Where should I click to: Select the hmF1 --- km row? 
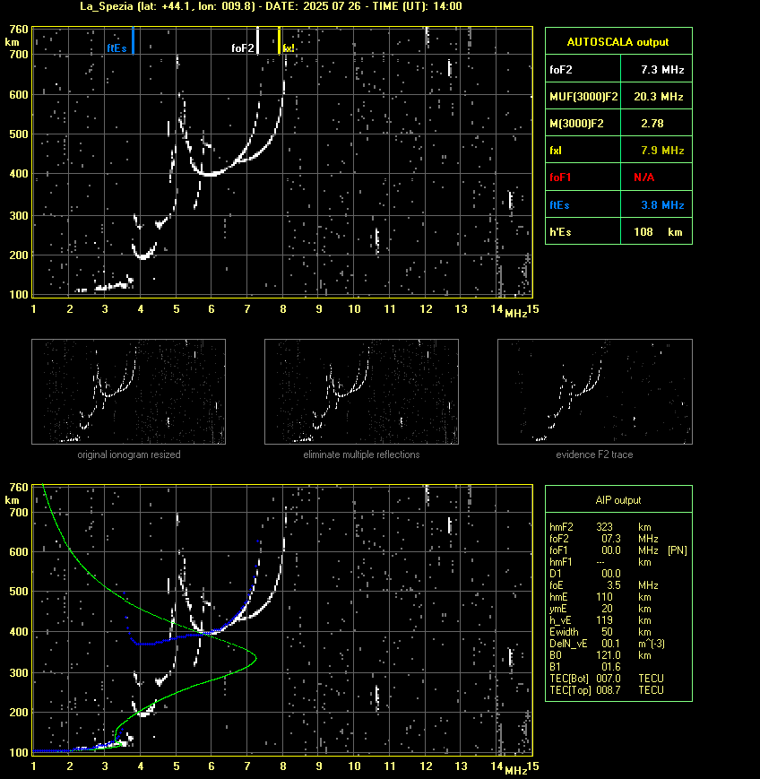click(x=600, y=562)
